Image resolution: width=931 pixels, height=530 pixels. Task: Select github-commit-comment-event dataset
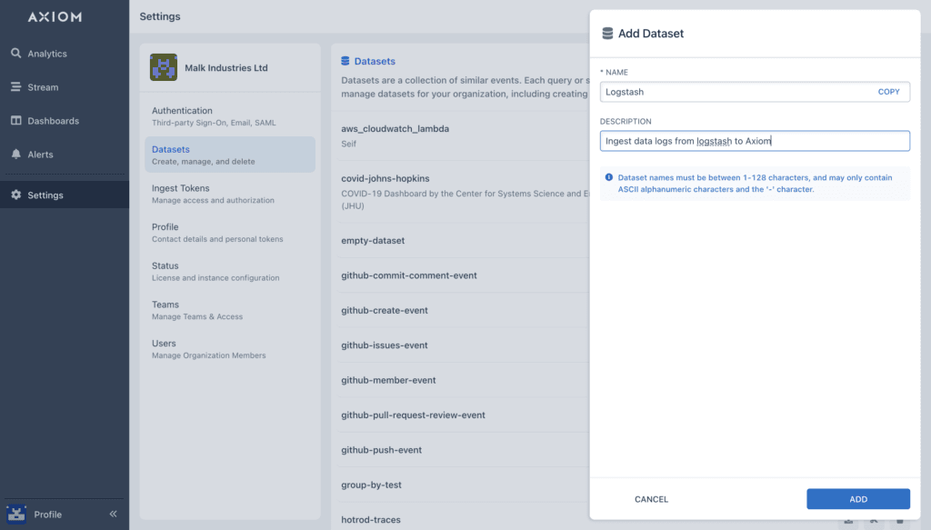pyautogui.click(x=408, y=275)
